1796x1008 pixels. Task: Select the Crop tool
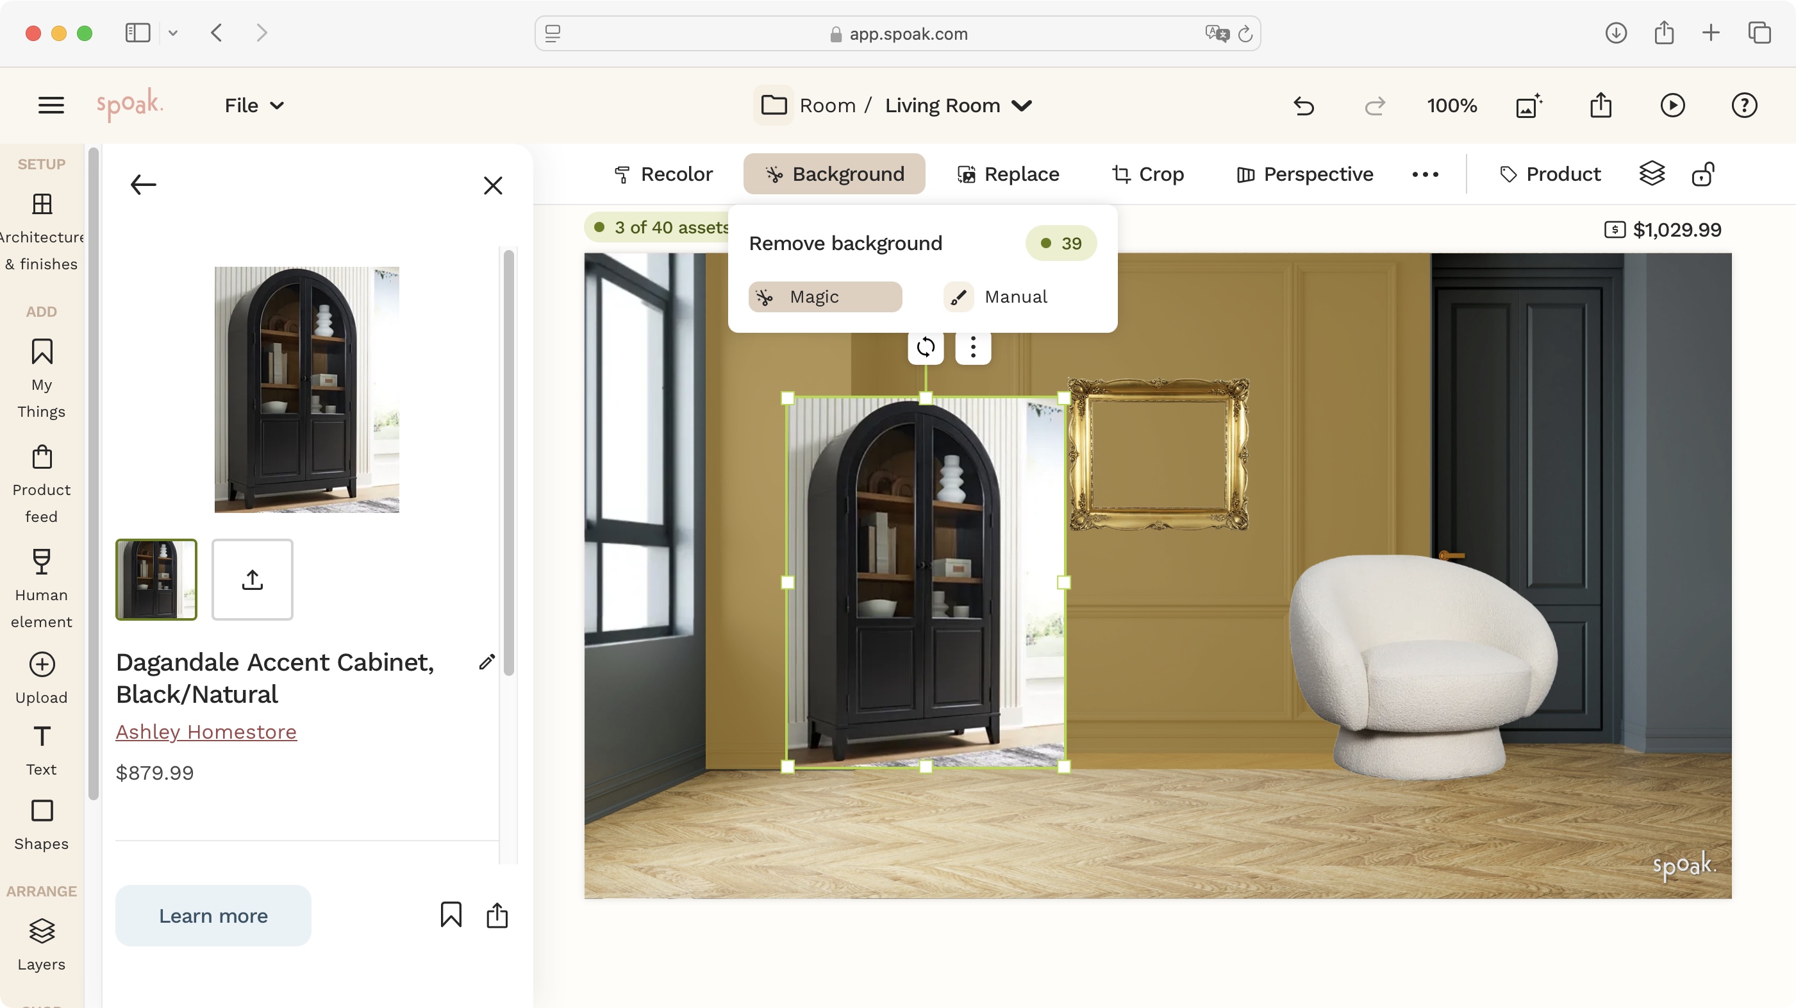click(1147, 174)
